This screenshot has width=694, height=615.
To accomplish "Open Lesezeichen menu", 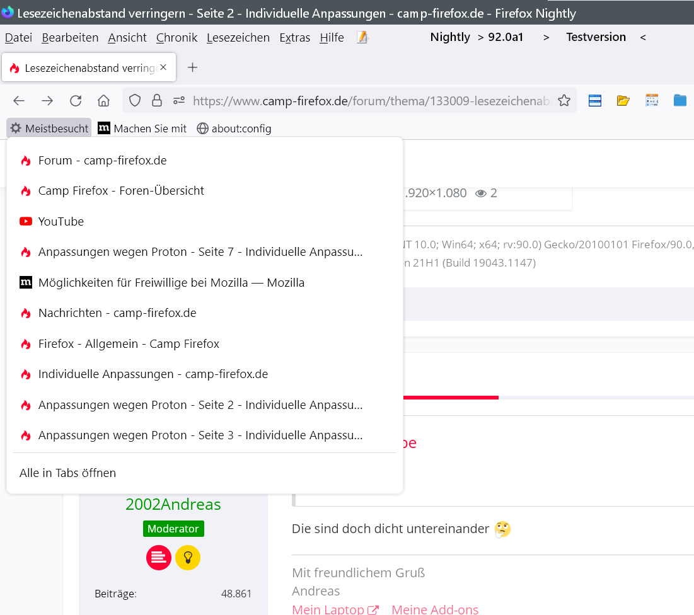I will pyautogui.click(x=238, y=38).
